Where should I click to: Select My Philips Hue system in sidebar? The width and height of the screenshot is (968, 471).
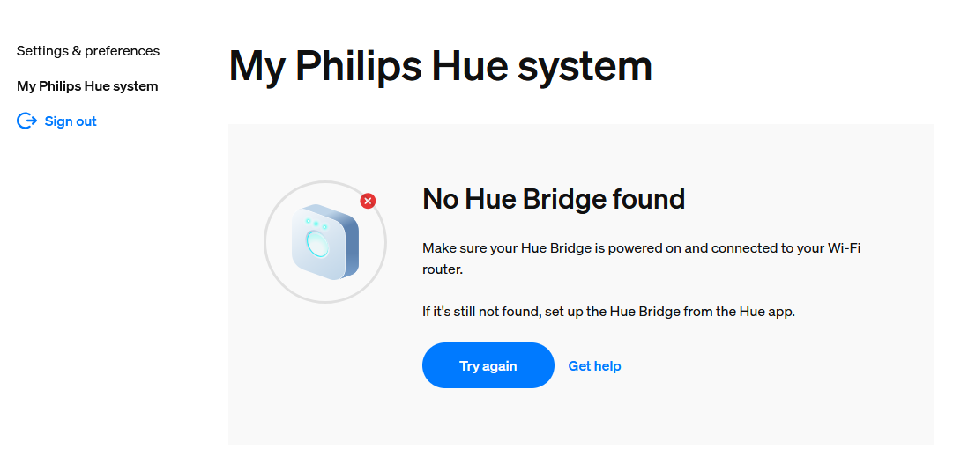[x=87, y=86]
